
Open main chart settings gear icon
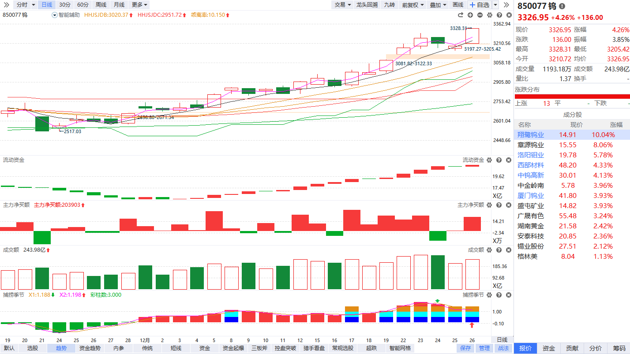(x=489, y=15)
